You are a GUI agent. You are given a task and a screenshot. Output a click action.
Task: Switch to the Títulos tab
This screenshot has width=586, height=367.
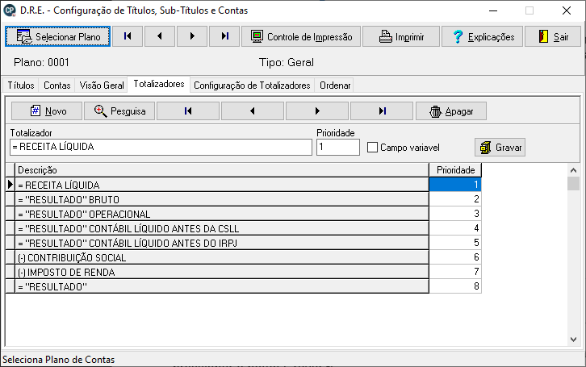point(21,85)
